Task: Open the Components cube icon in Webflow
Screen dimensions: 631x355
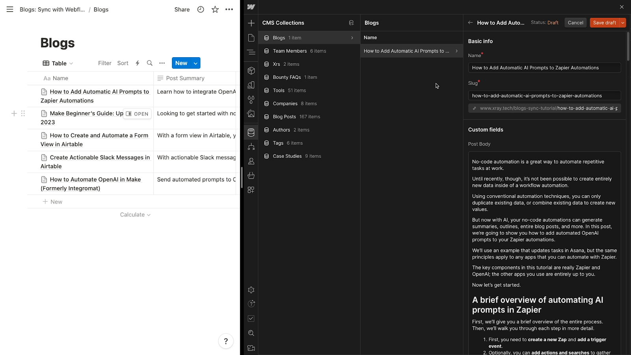Action: [x=251, y=71]
